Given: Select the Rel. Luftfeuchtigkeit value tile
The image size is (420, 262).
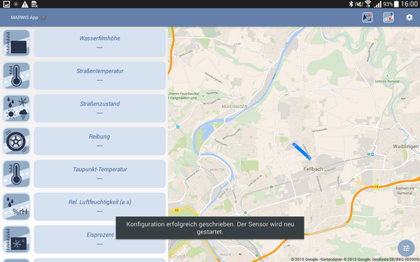Looking at the screenshot, I should pyautogui.click(x=99, y=207).
